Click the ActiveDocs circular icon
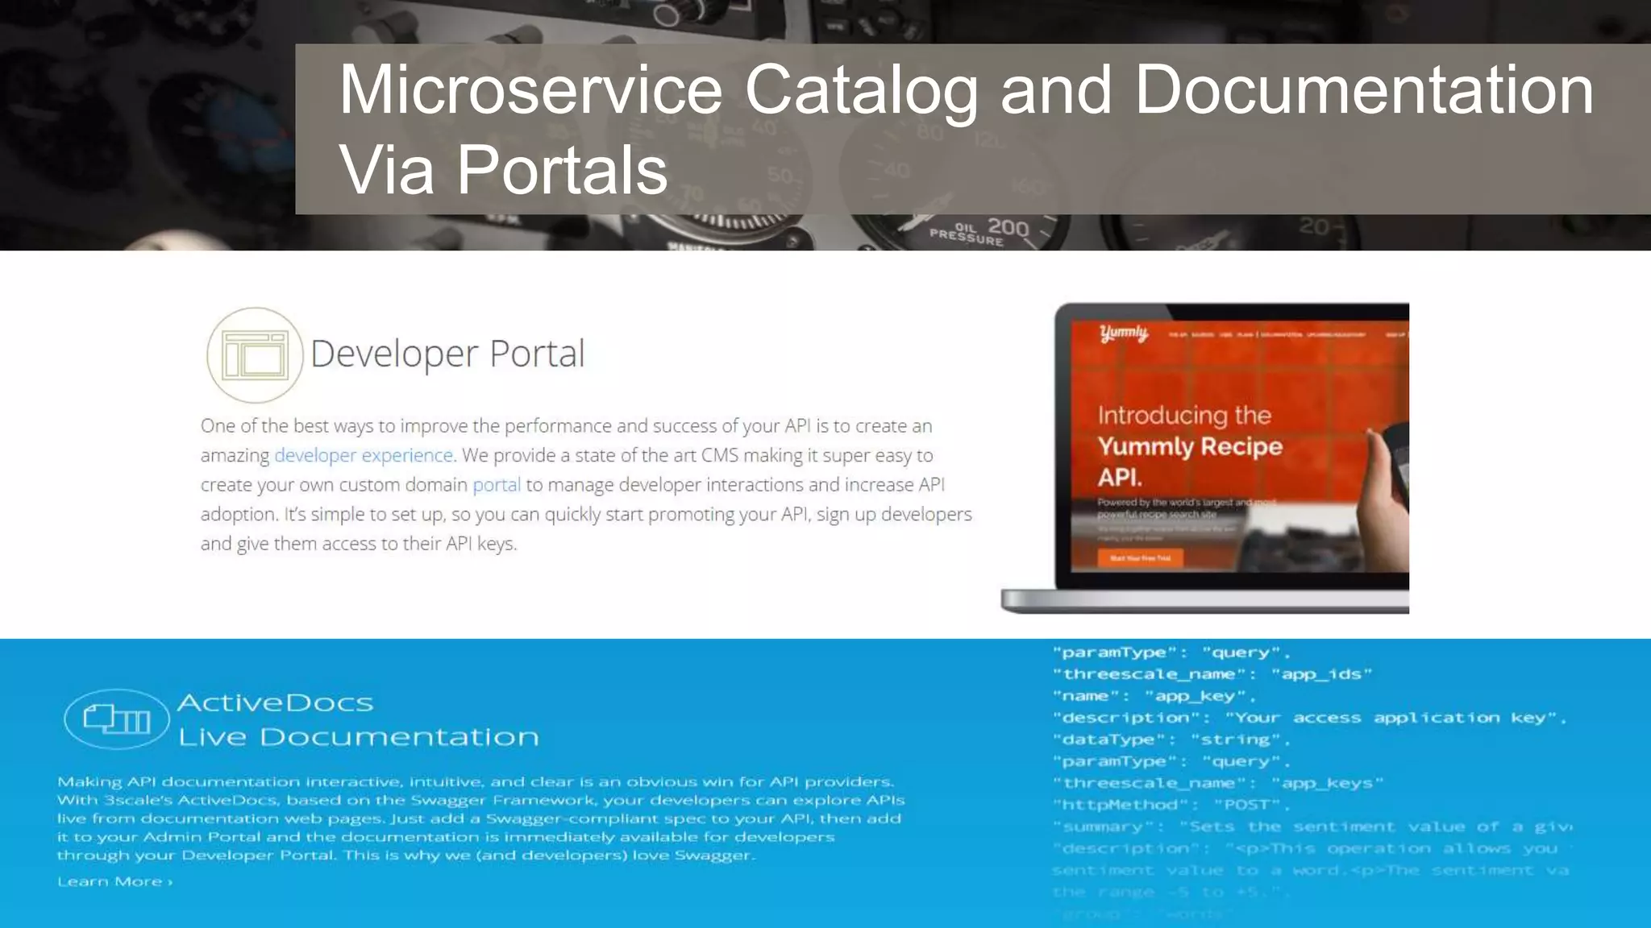1651x928 pixels. coord(117,719)
